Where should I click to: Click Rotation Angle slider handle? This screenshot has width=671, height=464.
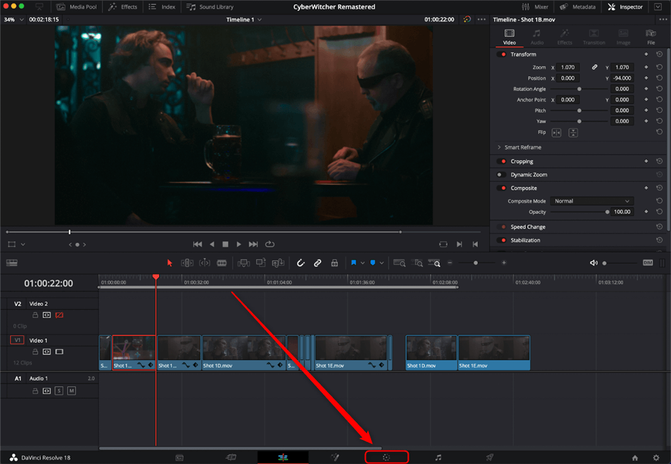coord(579,89)
